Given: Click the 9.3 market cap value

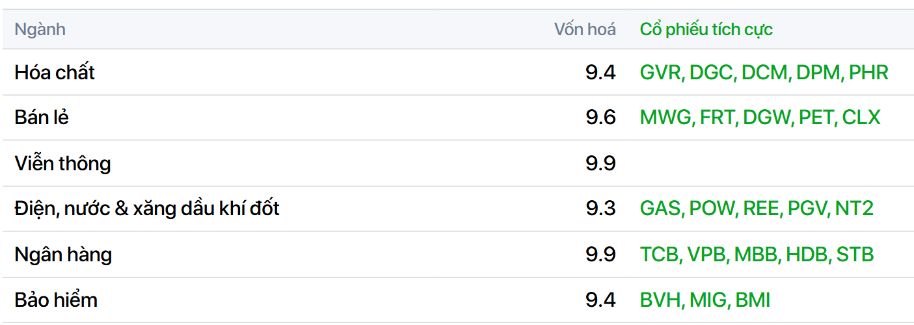Looking at the screenshot, I should click(600, 209).
